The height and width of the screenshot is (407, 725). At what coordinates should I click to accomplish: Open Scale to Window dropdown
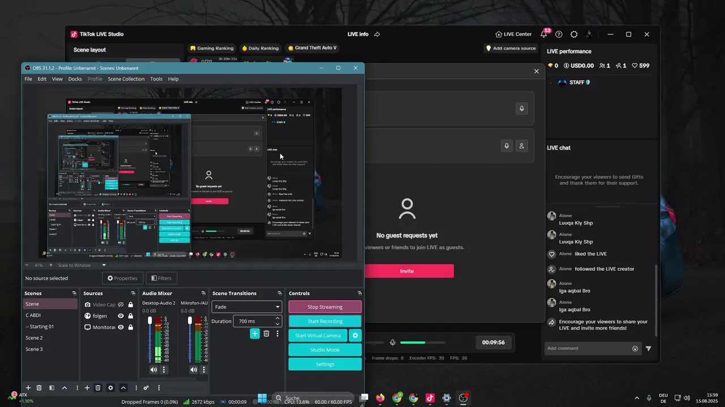(x=82, y=265)
